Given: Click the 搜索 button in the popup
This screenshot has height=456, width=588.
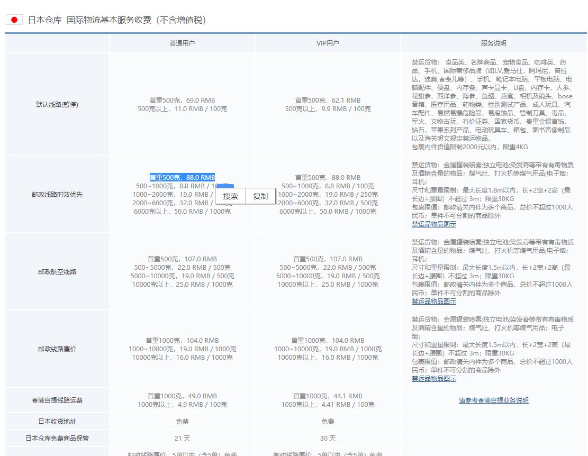Looking at the screenshot, I should pyautogui.click(x=231, y=196).
